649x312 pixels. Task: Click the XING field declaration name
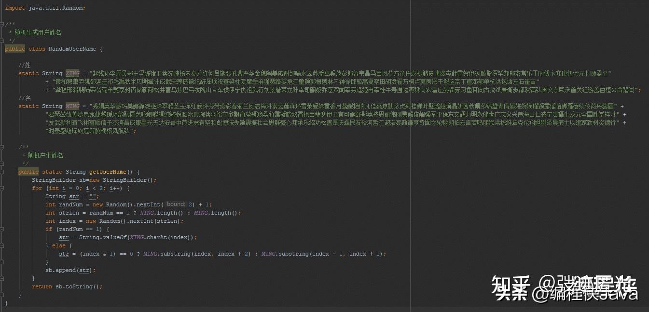pyautogui.click(x=72, y=73)
